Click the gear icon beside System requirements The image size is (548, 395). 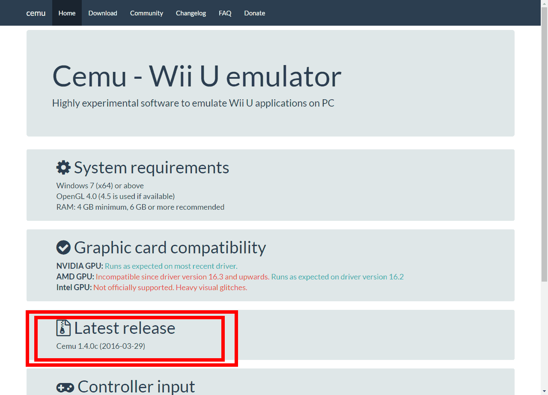tap(63, 167)
